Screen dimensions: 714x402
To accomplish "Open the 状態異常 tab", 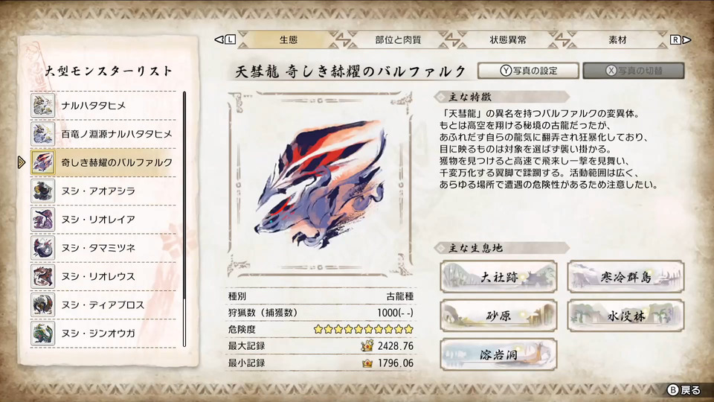I will click(x=508, y=39).
